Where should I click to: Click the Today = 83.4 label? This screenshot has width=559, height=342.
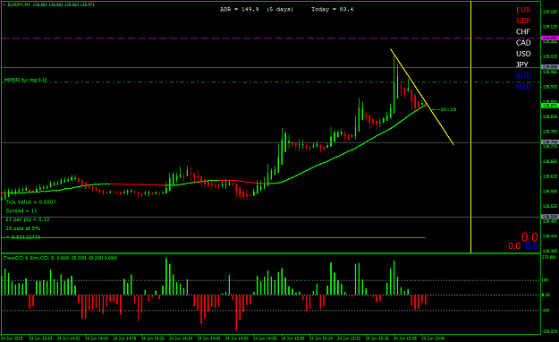[x=332, y=9]
